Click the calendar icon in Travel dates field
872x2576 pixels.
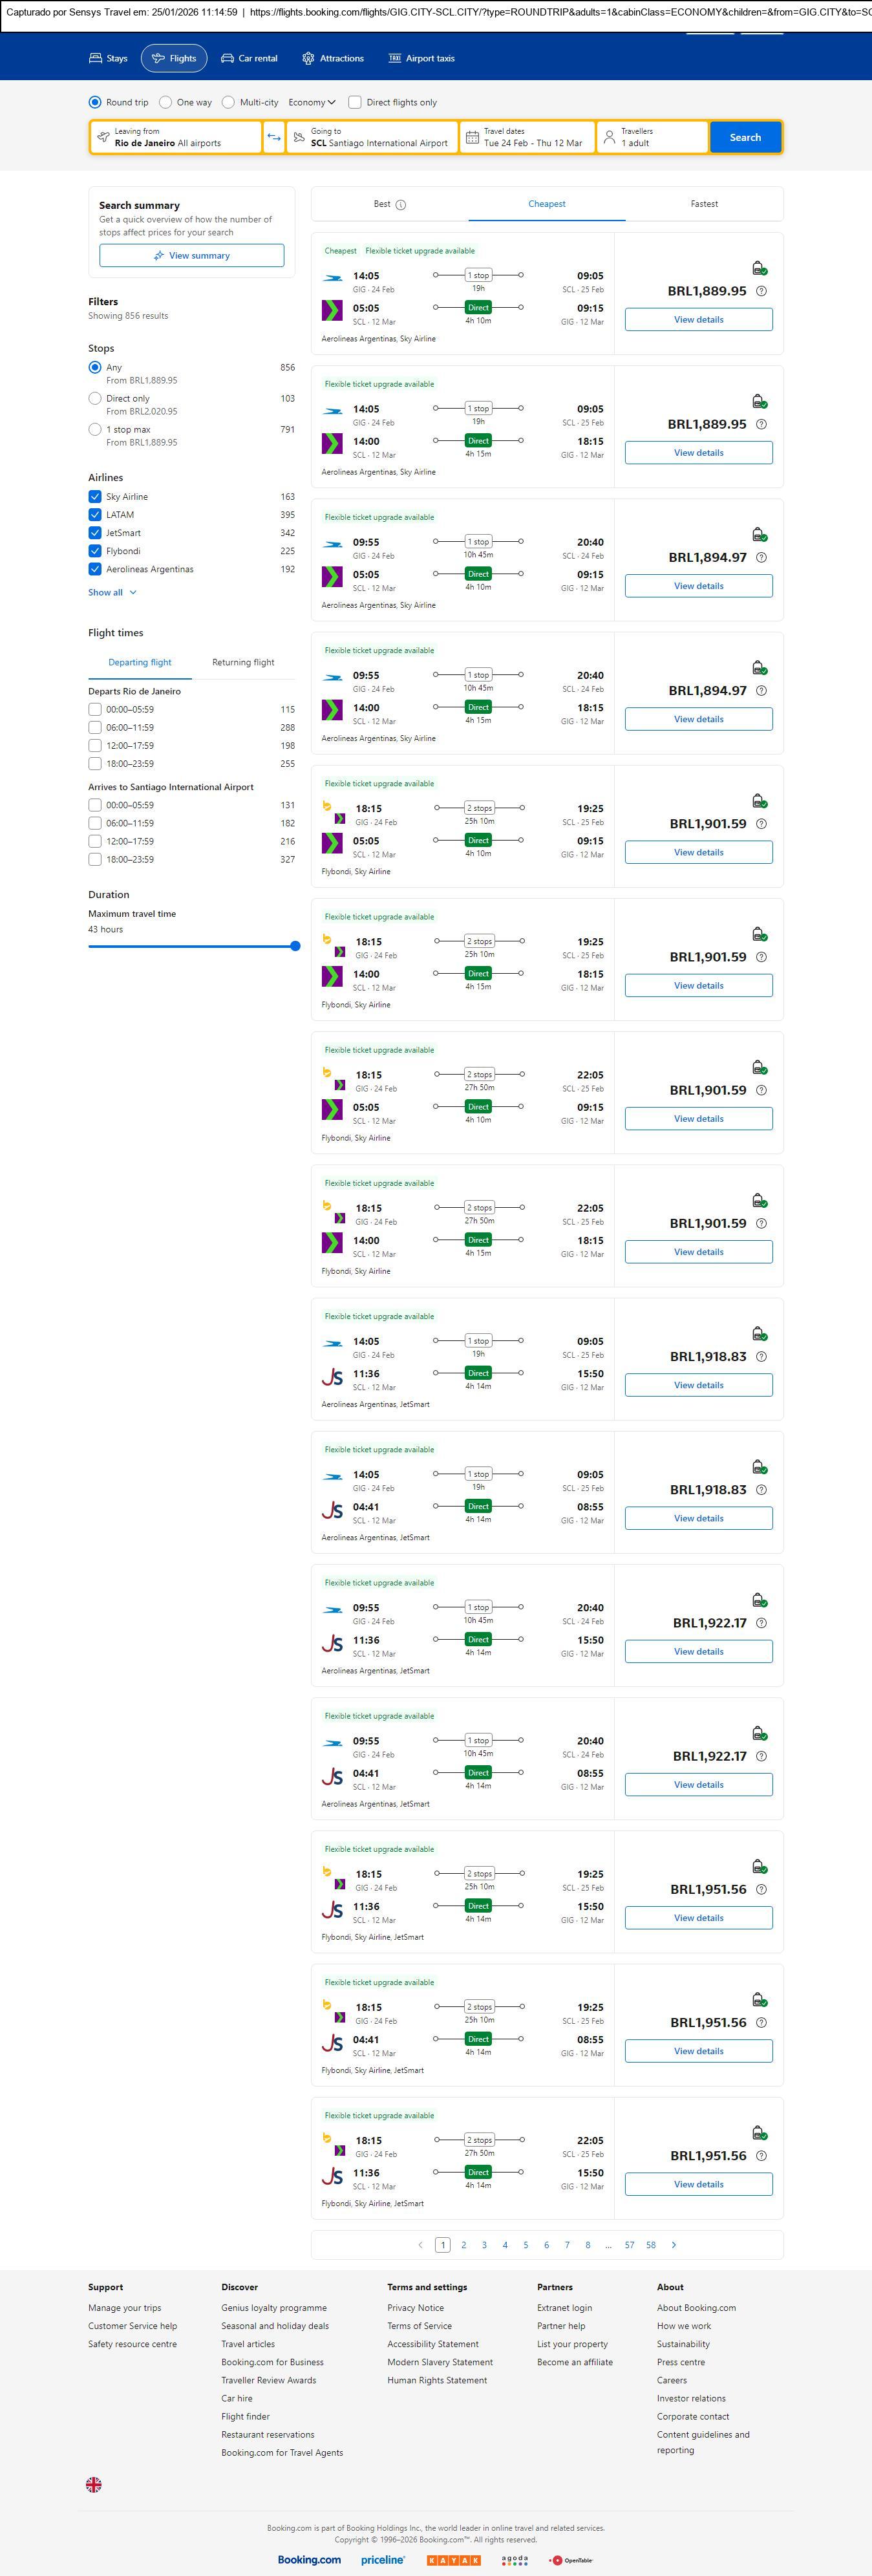point(472,137)
